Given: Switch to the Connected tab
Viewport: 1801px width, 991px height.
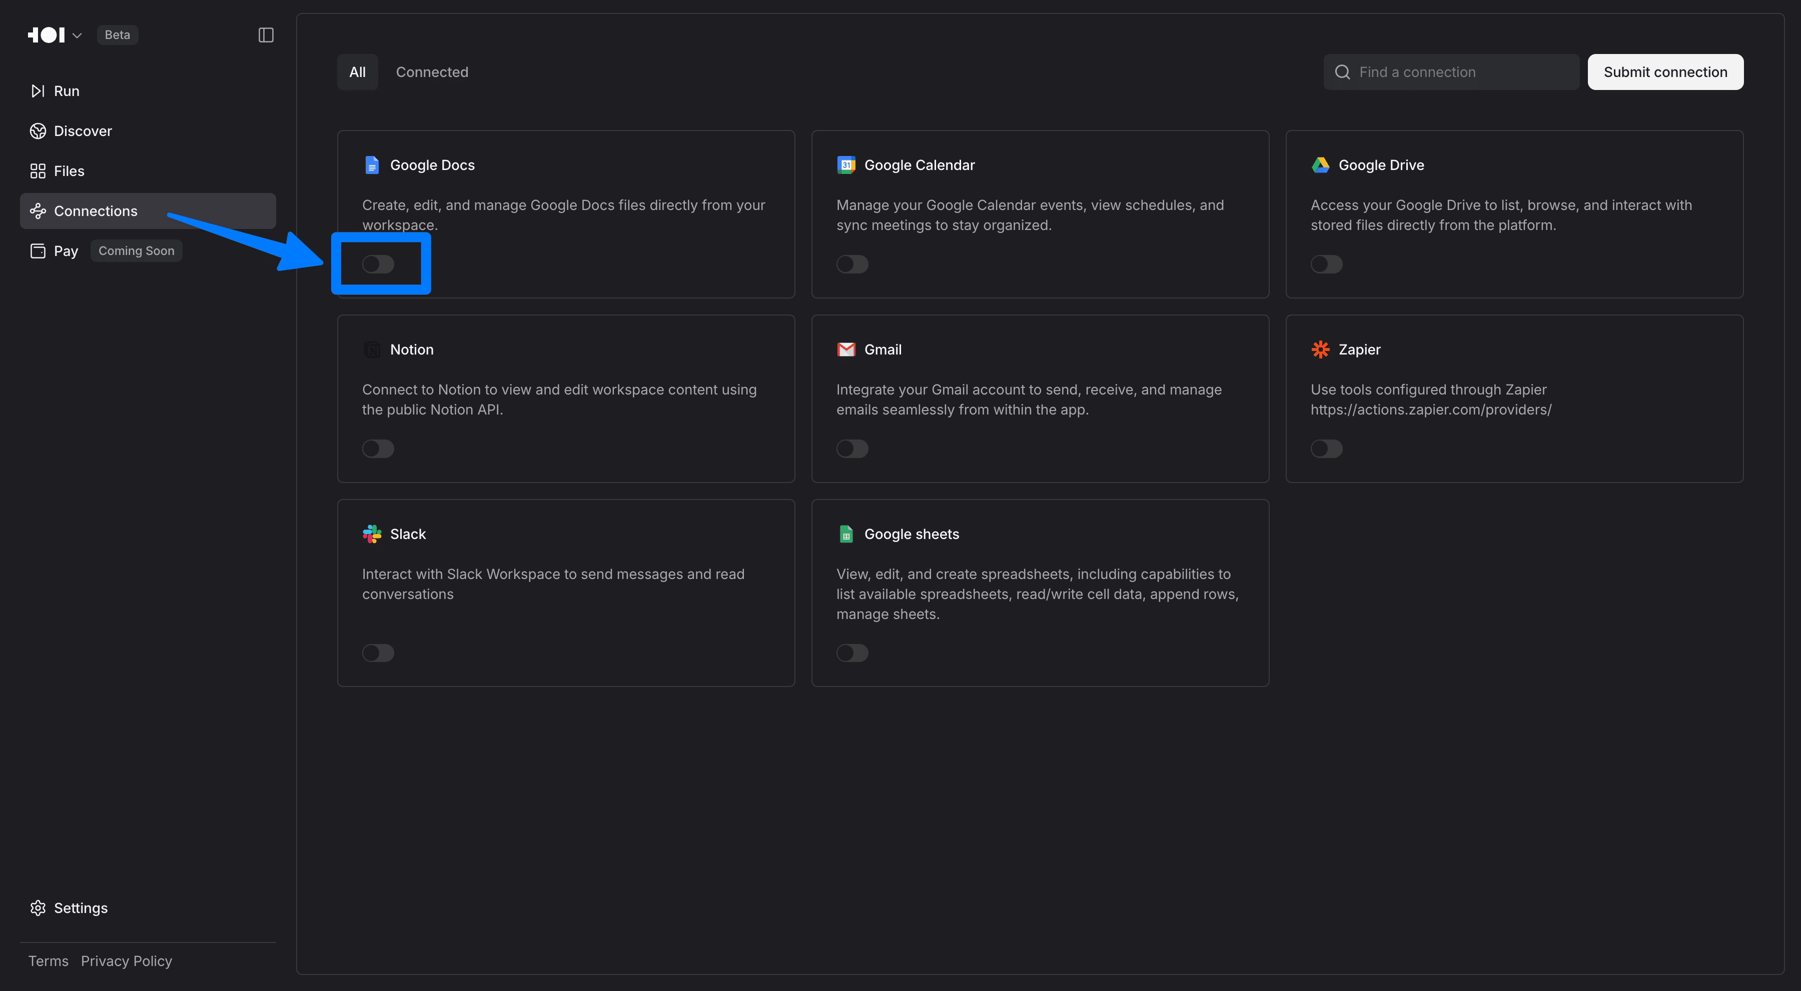Looking at the screenshot, I should coord(432,72).
